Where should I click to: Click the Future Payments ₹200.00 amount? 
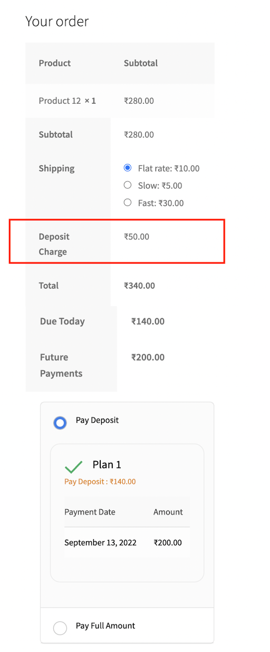pyautogui.click(x=148, y=357)
